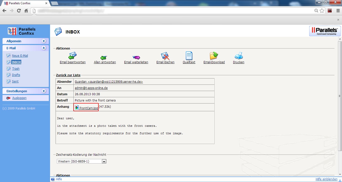The image size is (342, 182).
Task: Close the notification bar with the x
Action: pos(338,19)
